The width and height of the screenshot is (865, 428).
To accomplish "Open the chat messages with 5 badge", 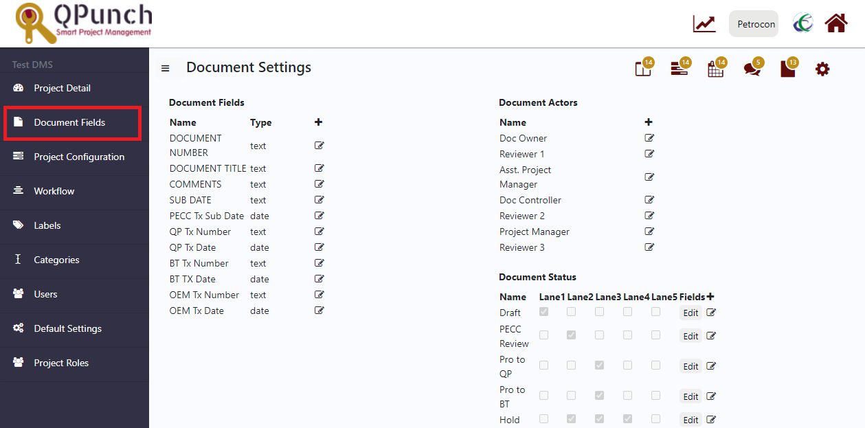I will pyautogui.click(x=752, y=69).
